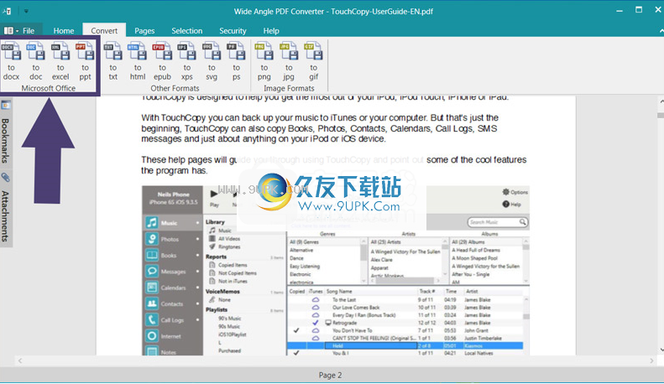The width and height of the screenshot is (664, 384).
Task: Open the Pages ribbon tab
Action: (144, 30)
